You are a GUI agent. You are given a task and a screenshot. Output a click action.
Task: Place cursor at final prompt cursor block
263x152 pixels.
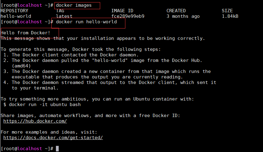[x=57, y=149]
